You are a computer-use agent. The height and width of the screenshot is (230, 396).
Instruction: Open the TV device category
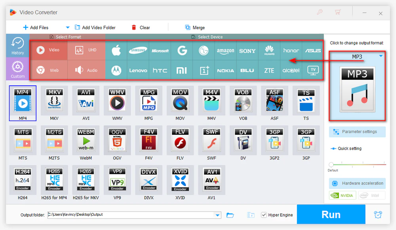point(313,70)
